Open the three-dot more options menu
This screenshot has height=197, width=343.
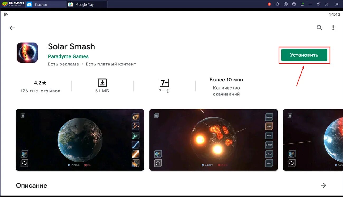(333, 28)
